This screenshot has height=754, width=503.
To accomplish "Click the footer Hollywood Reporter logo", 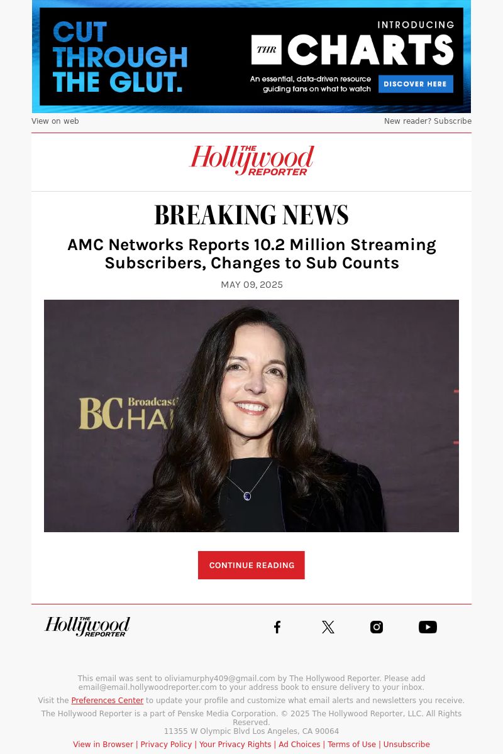I will [87, 626].
